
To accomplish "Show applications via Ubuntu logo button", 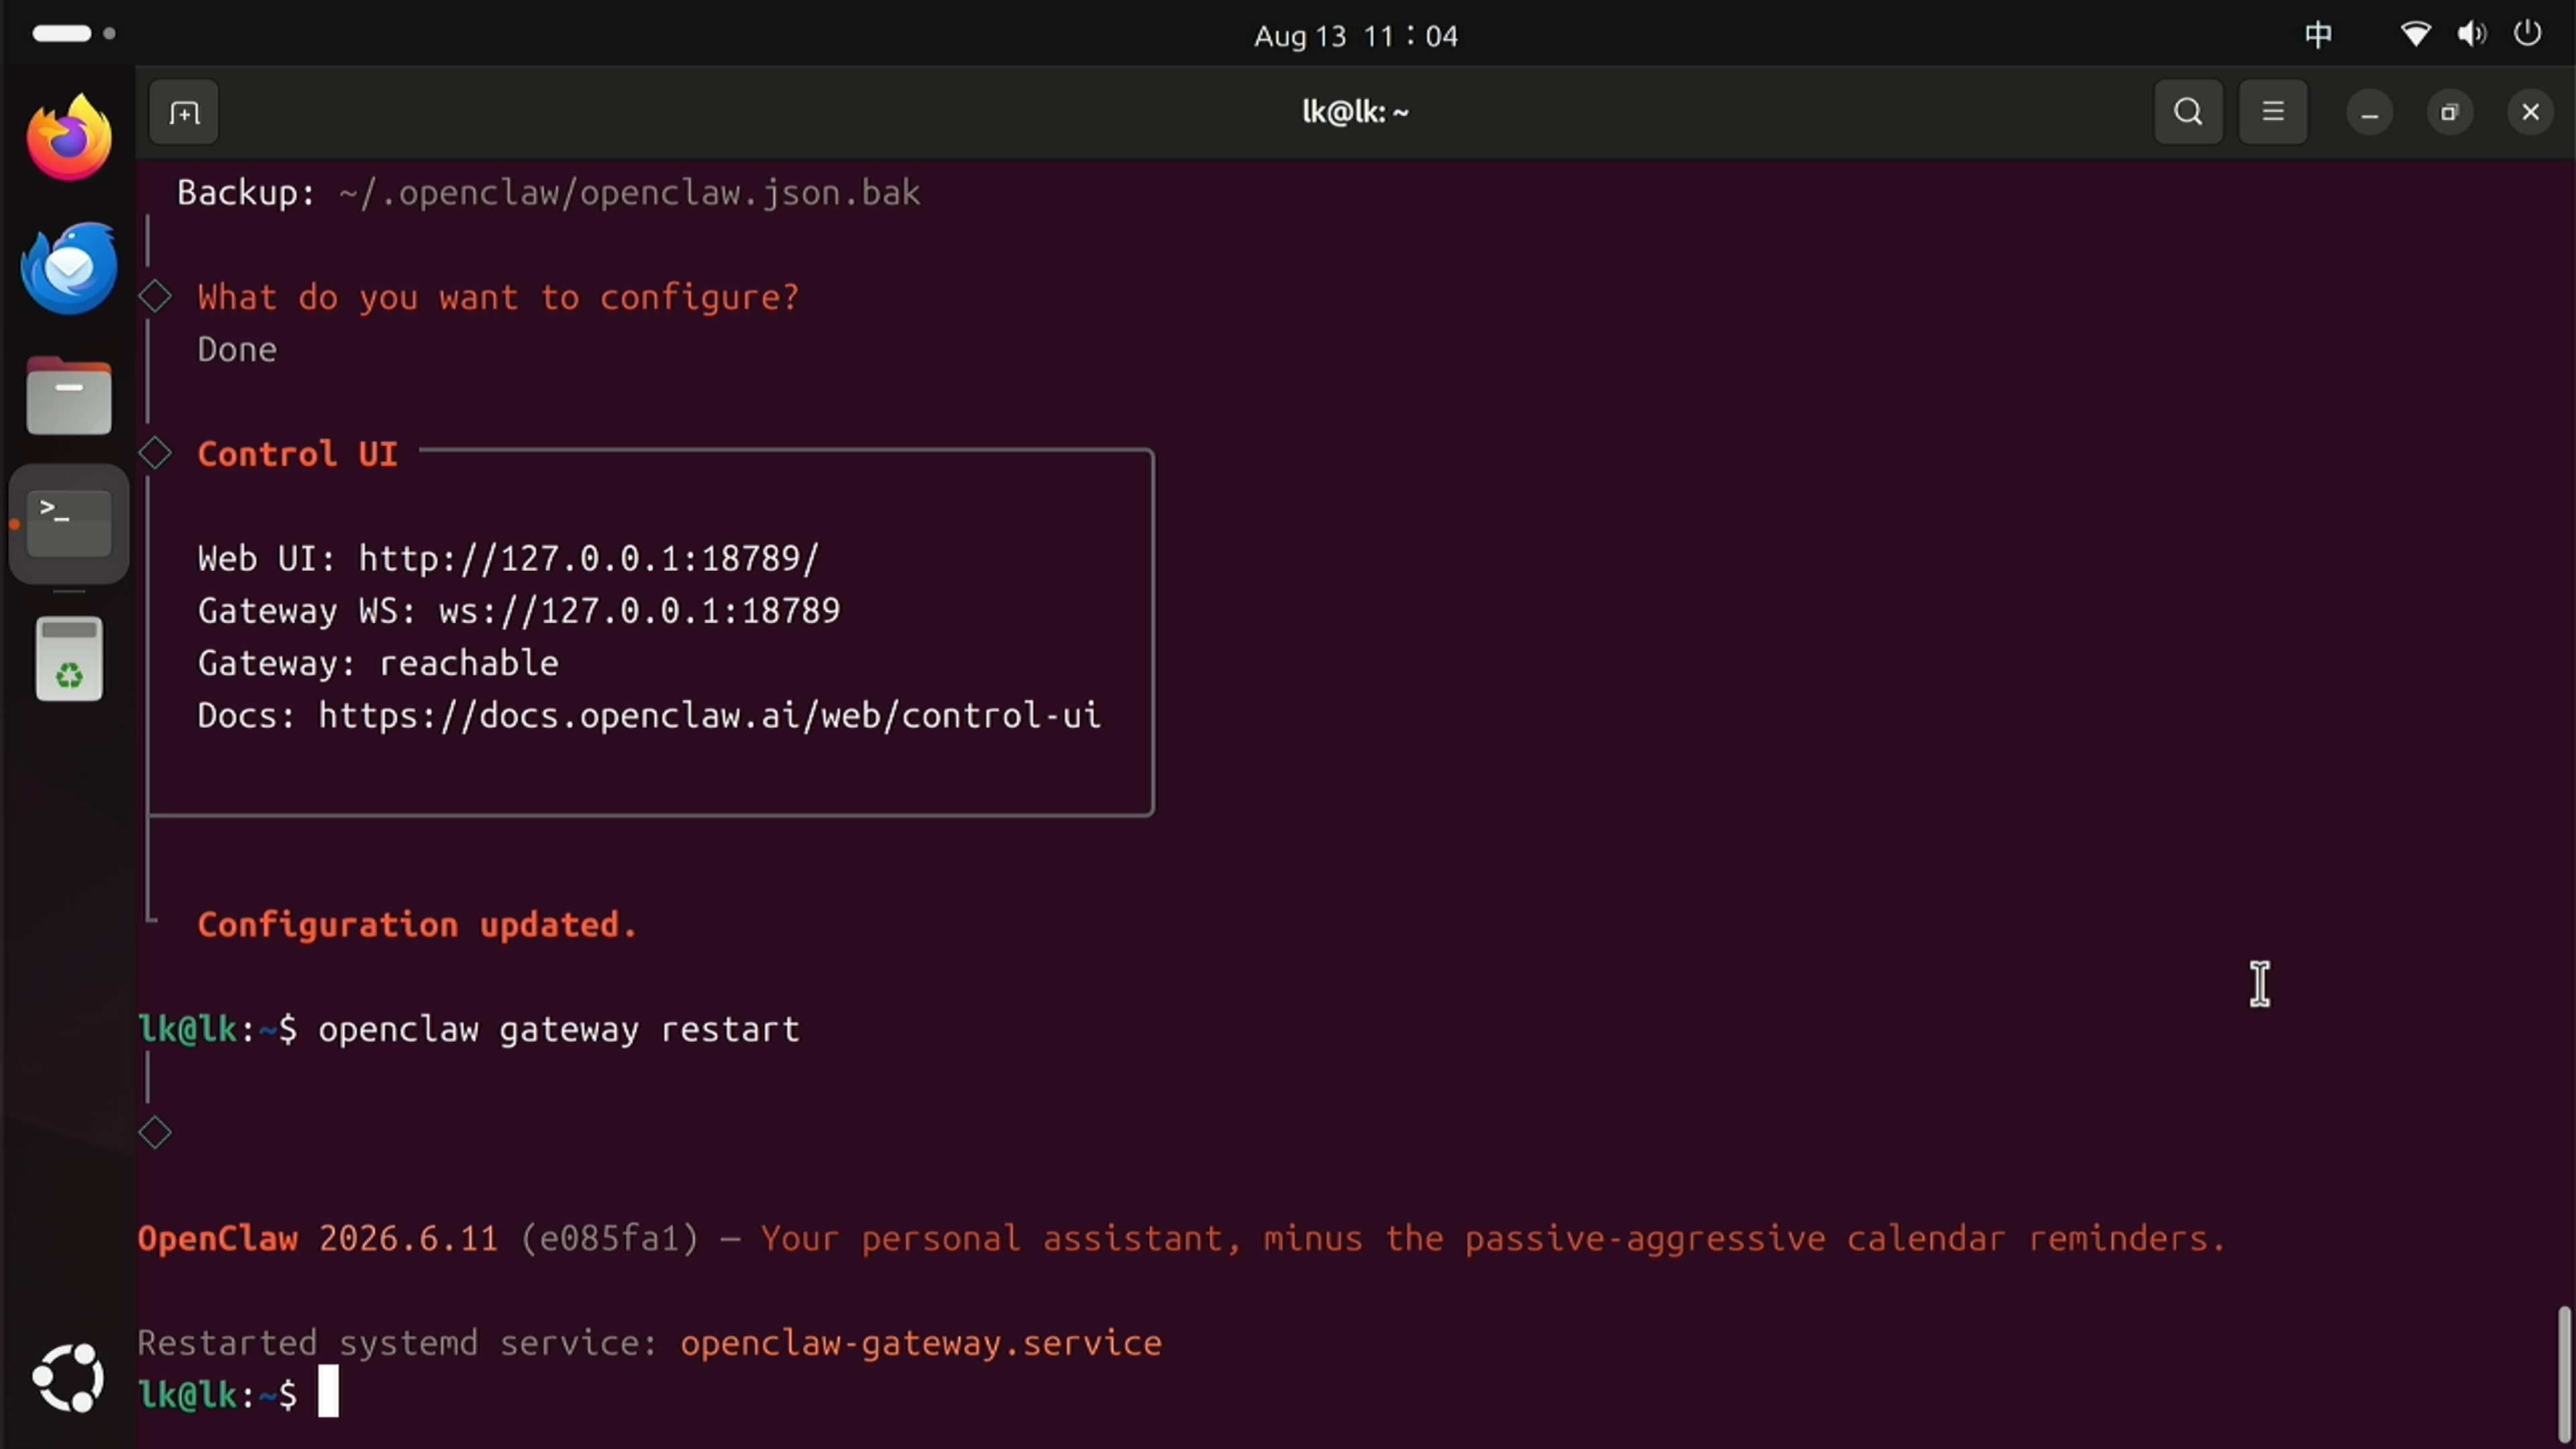I will [68, 1378].
